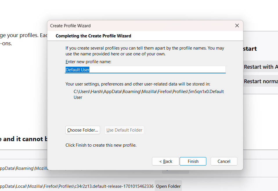Click the 'Click Finish to create' instruction text
The image size is (278, 191).
pos(101,145)
